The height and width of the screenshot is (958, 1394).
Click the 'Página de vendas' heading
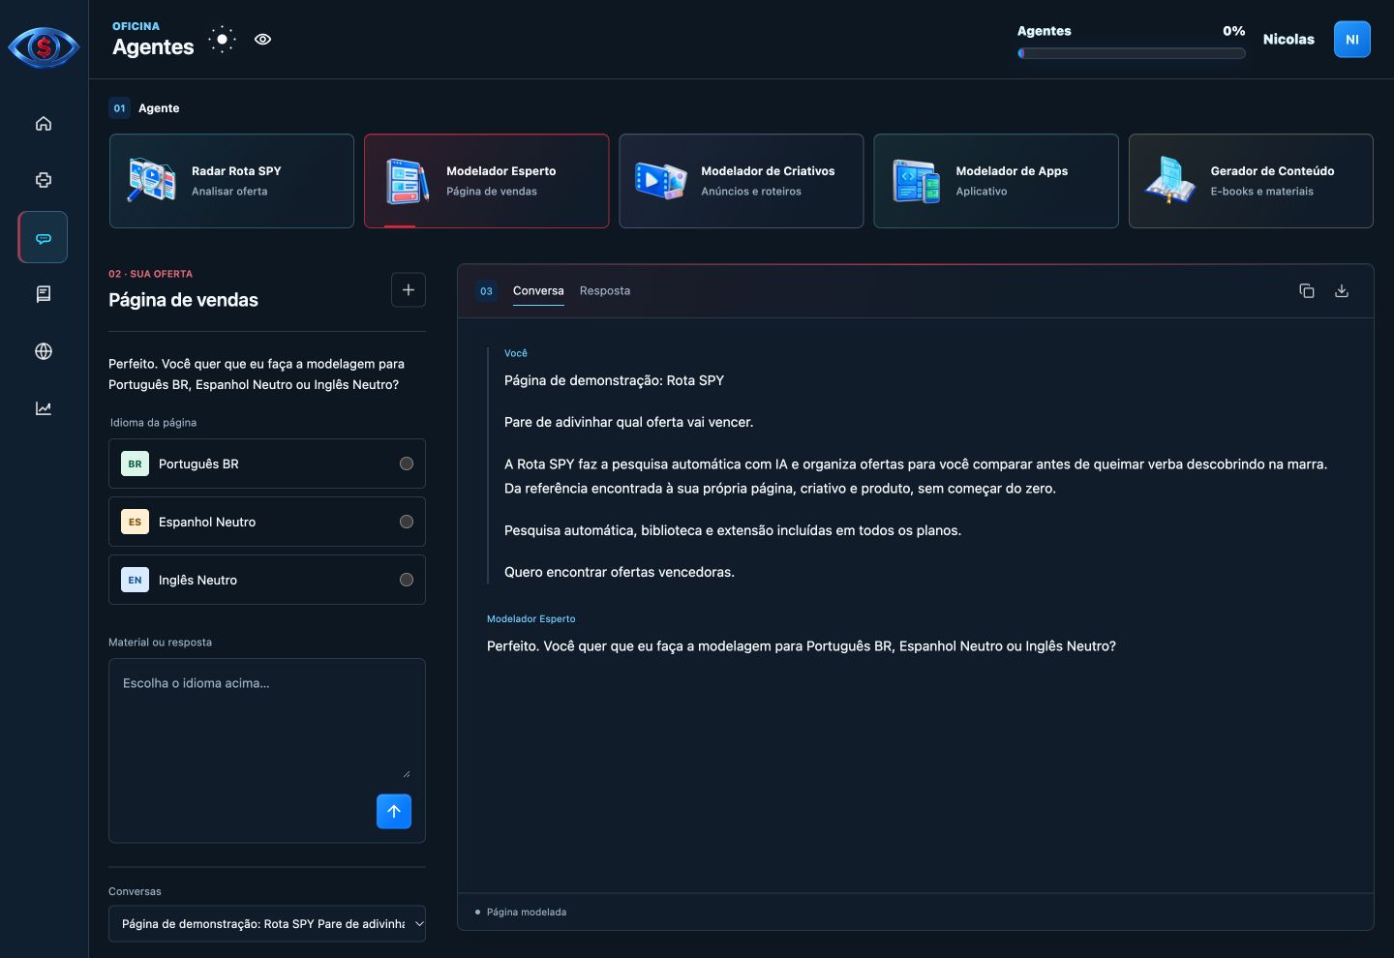coord(183,300)
